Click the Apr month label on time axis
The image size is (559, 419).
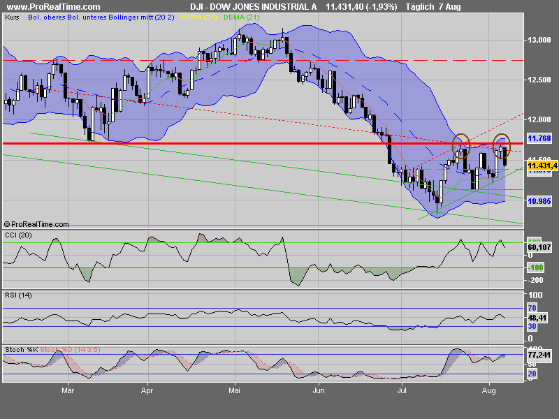pos(147,390)
